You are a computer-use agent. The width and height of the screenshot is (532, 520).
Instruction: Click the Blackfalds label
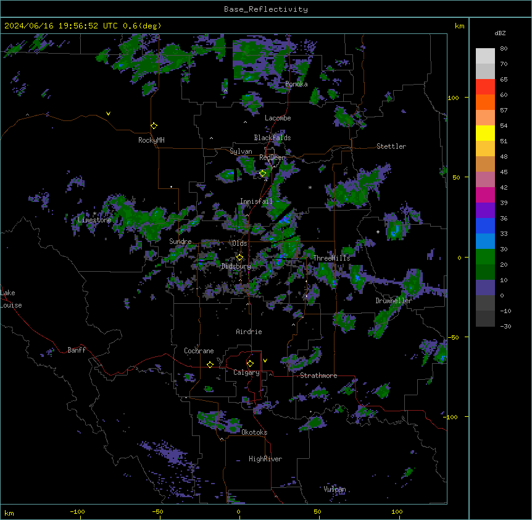click(272, 138)
